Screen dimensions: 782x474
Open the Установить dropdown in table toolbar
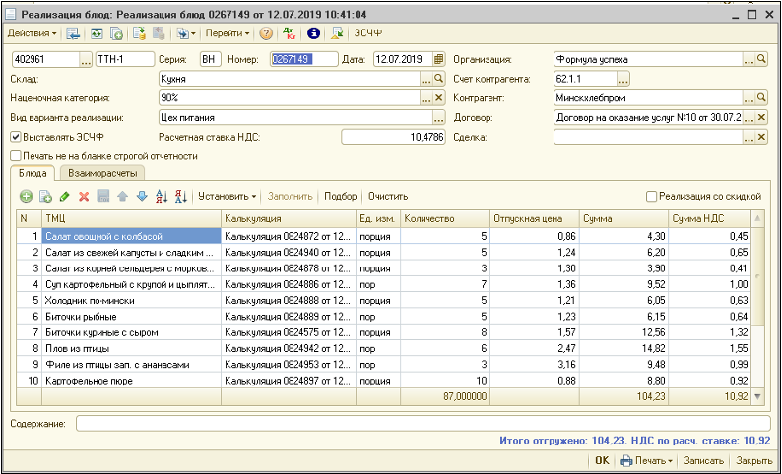pyautogui.click(x=227, y=197)
